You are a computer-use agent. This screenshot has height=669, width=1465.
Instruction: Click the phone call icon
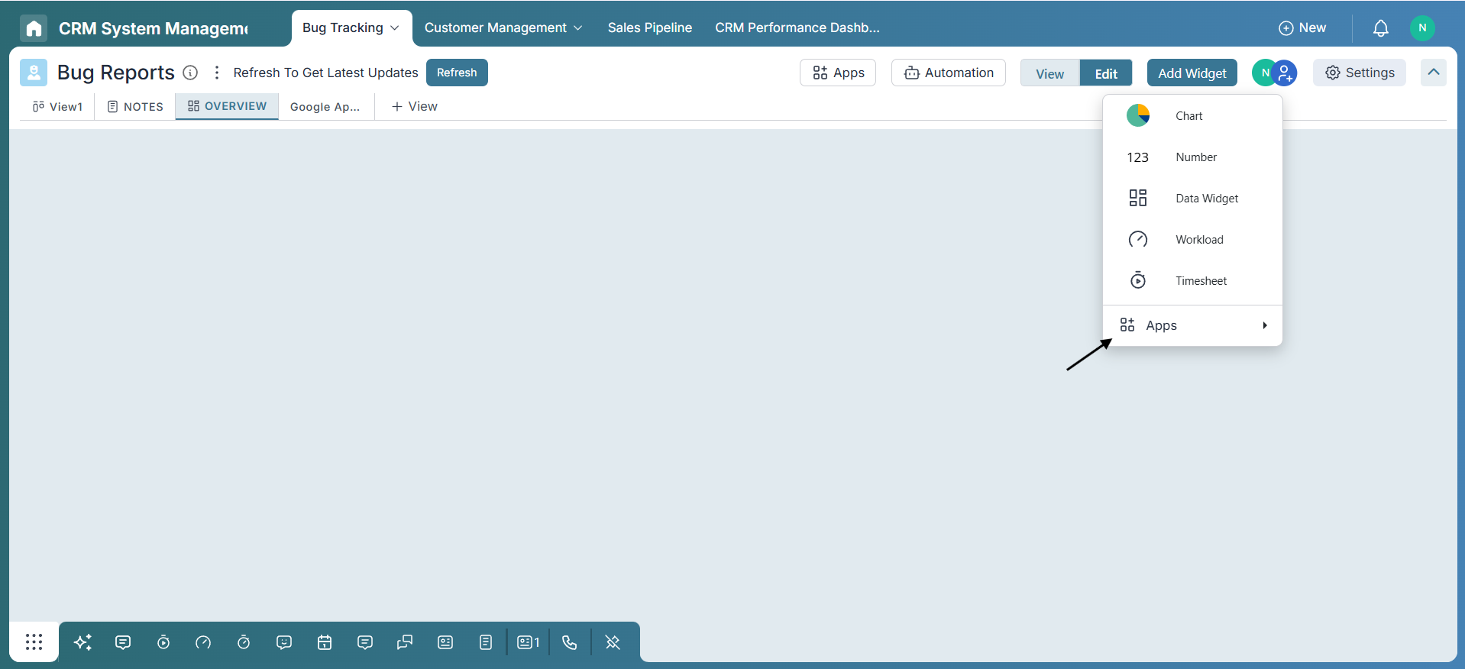570,642
